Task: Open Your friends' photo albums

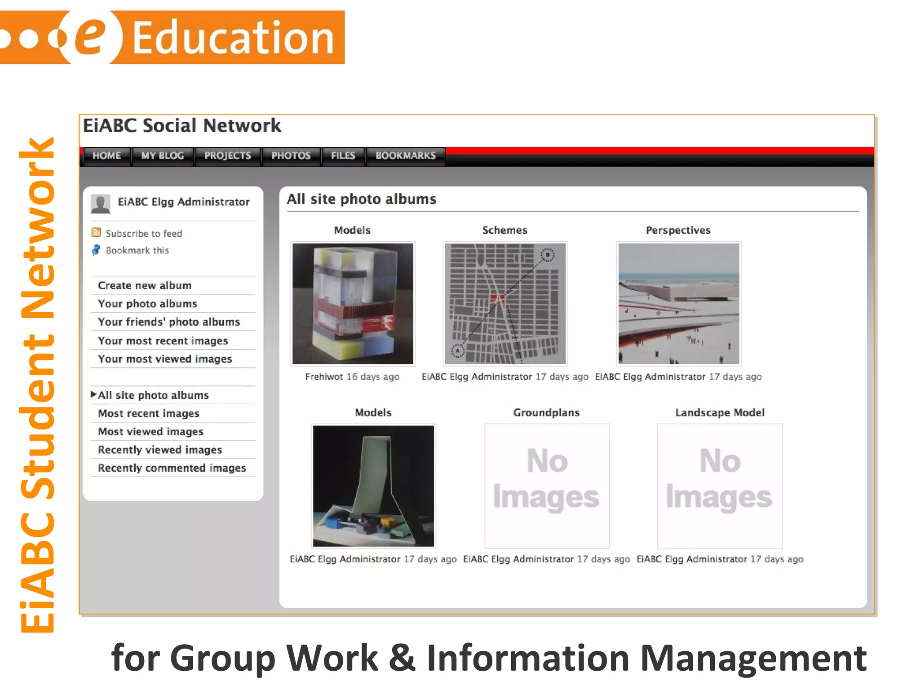Action: 169,322
